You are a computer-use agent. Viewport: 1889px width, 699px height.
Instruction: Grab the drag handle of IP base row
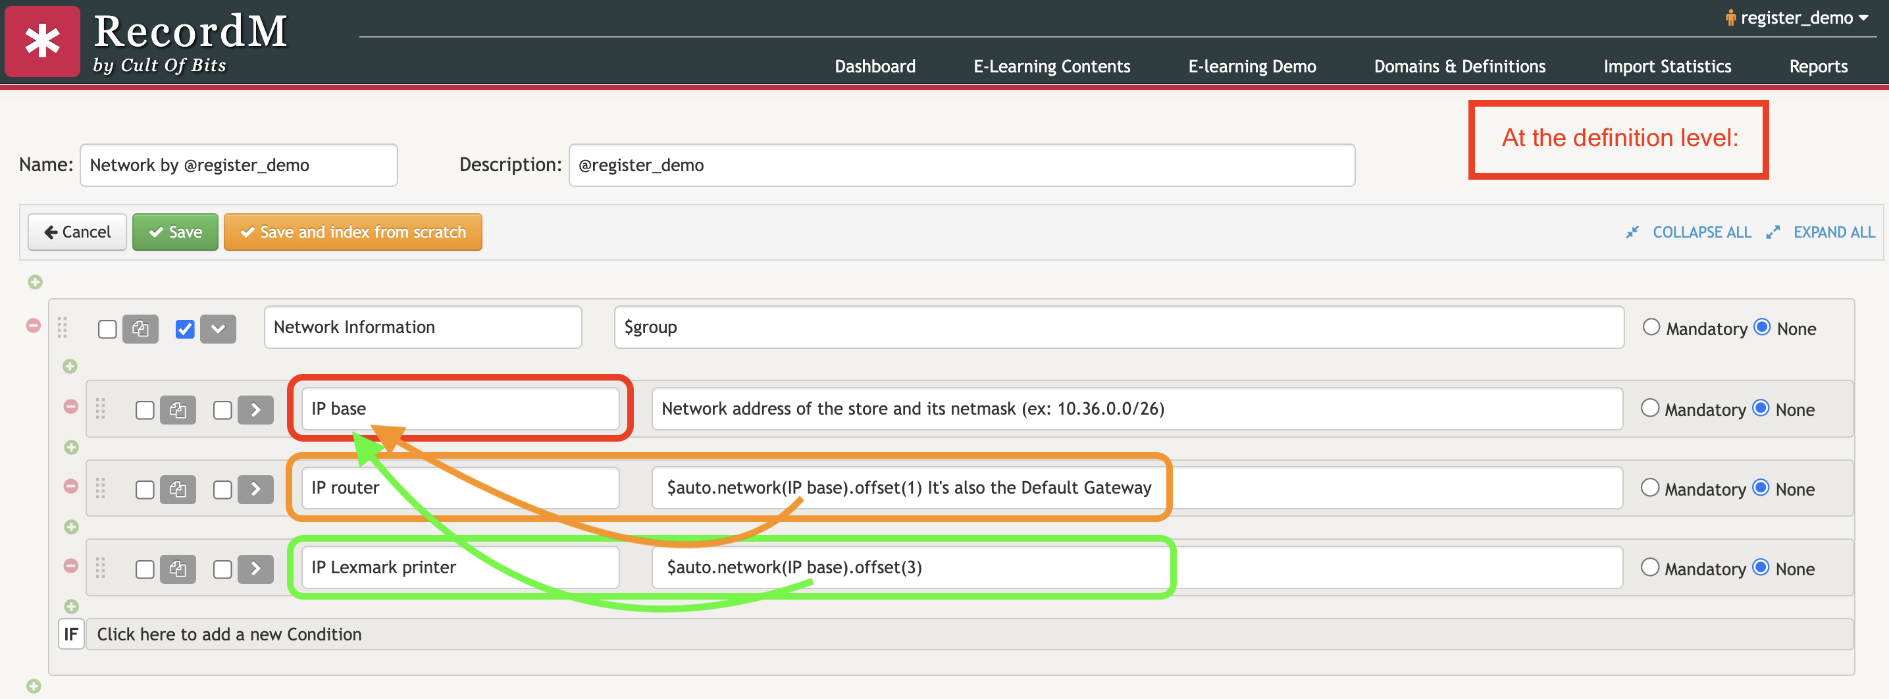(101, 409)
